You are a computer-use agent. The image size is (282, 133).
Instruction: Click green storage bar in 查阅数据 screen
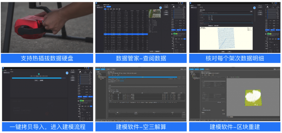click(175, 34)
